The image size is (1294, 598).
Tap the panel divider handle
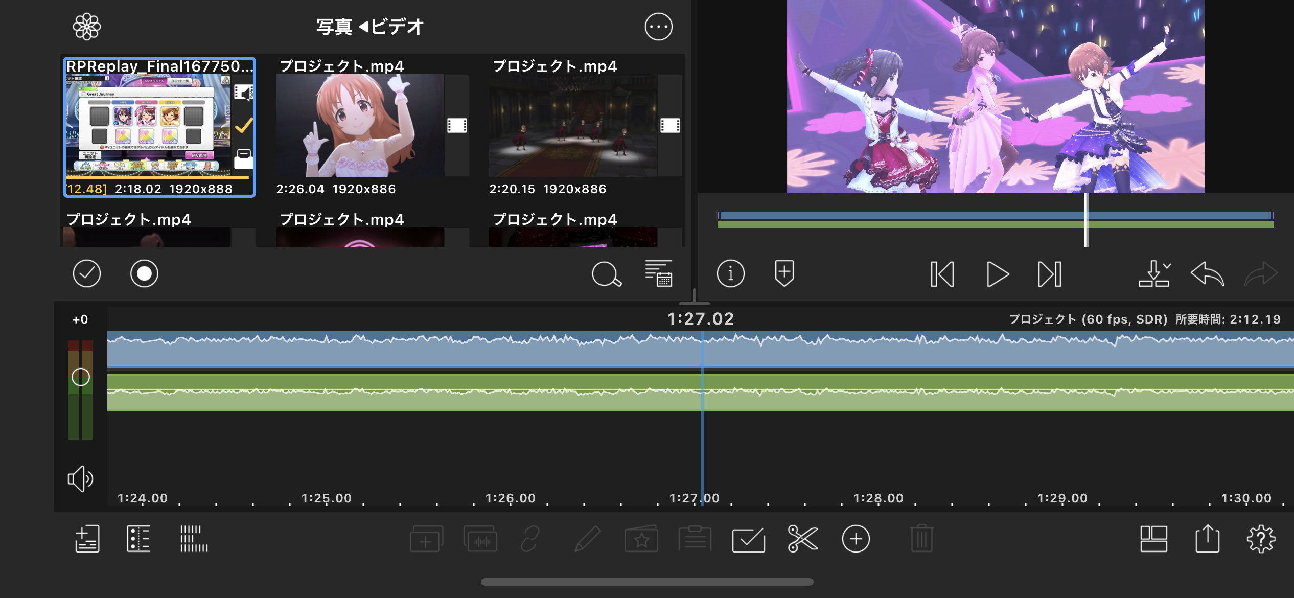pyautogui.click(x=694, y=298)
